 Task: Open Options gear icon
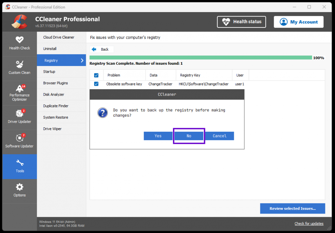(x=19, y=187)
